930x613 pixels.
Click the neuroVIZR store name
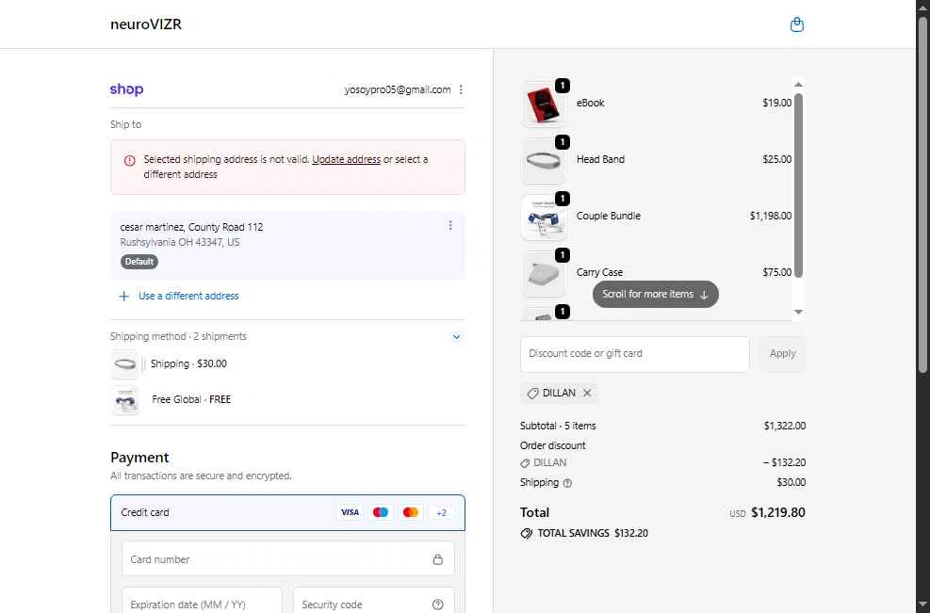146,24
